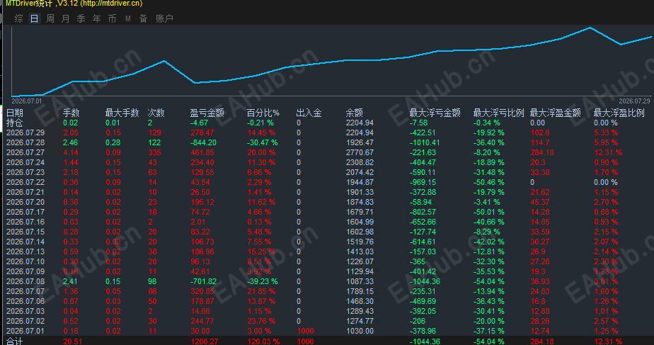Select the 2026.07.14 date row
The width and height of the screenshot is (654, 345).
[25, 242]
